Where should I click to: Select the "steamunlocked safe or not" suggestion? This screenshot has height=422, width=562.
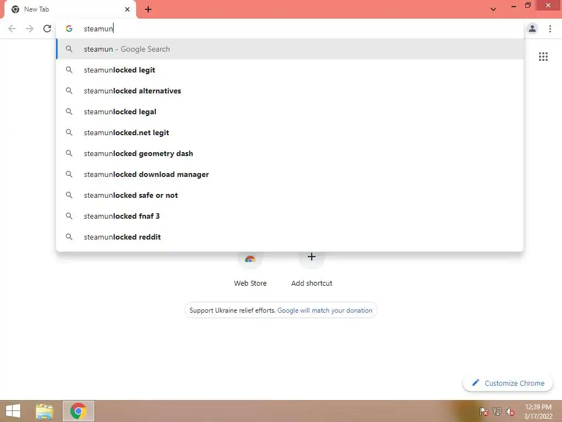coord(290,195)
